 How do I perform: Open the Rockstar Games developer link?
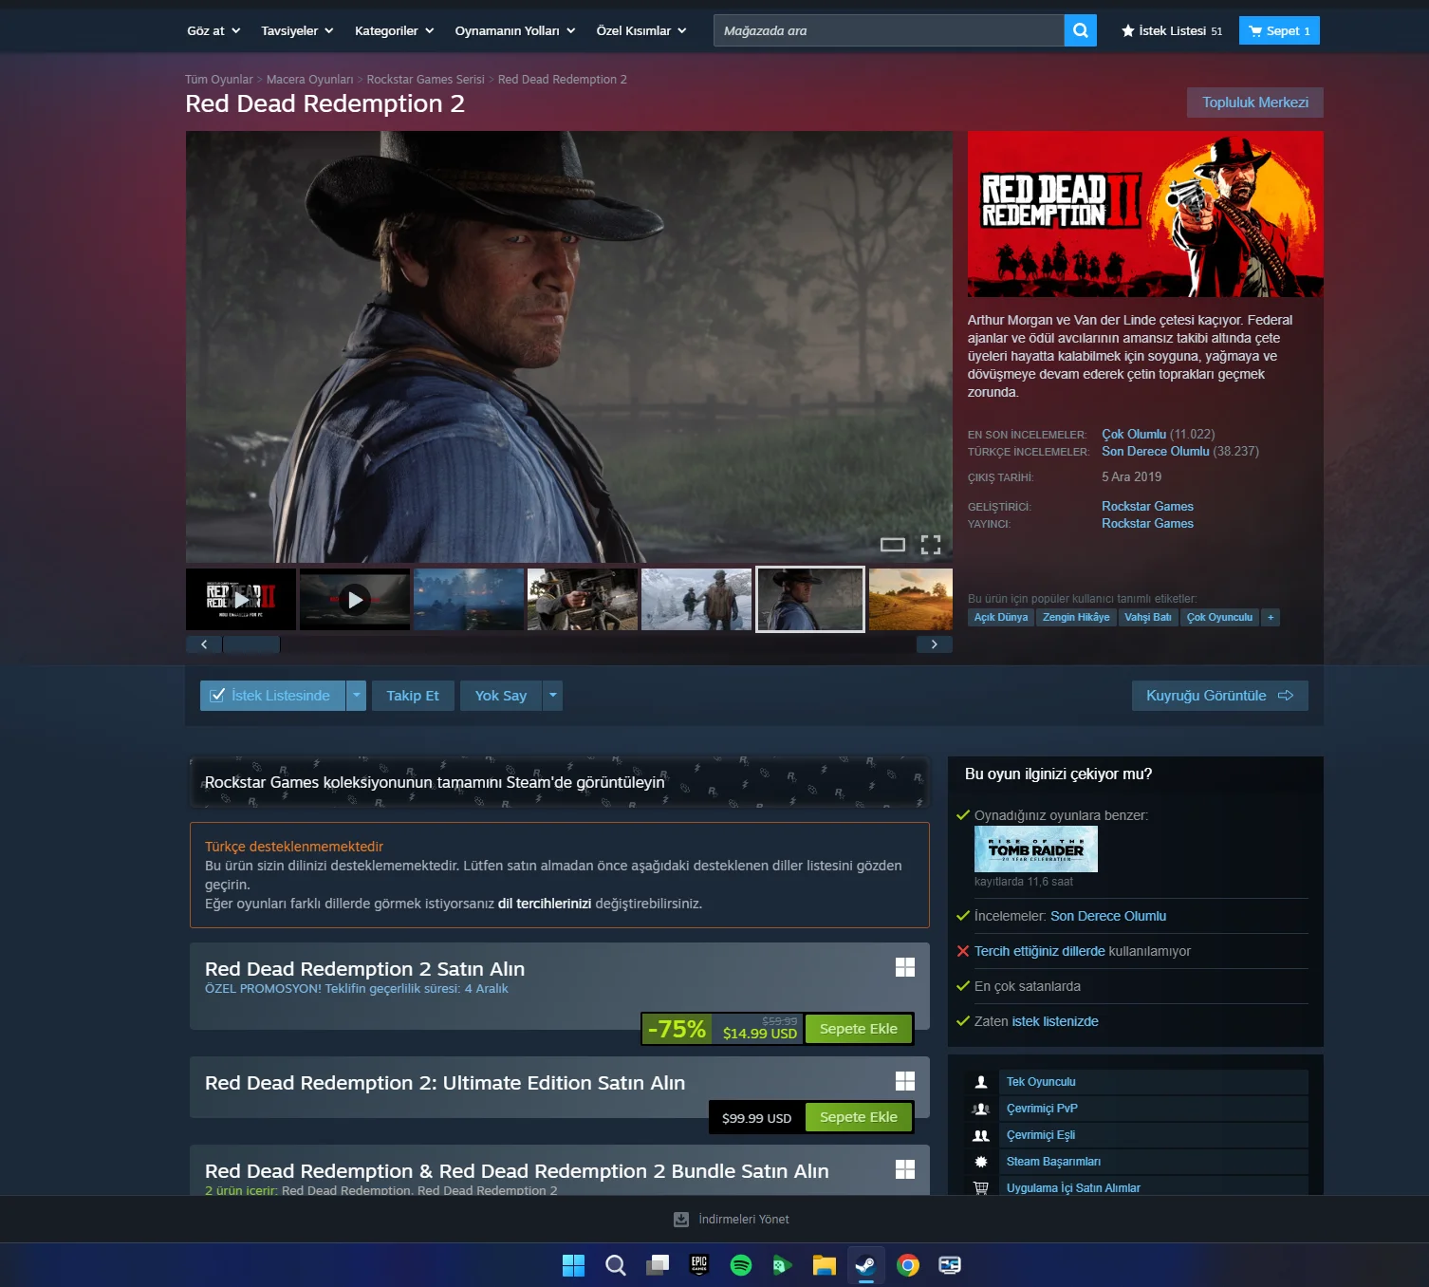[x=1147, y=507]
